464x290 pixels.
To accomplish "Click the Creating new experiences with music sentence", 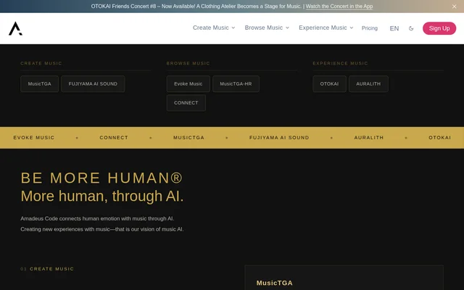I will point(102,229).
